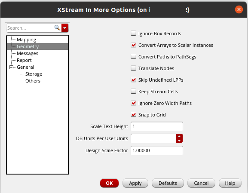Enable the Ignore Box Records checkbox
This screenshot has height=193, width=248.
134,34
